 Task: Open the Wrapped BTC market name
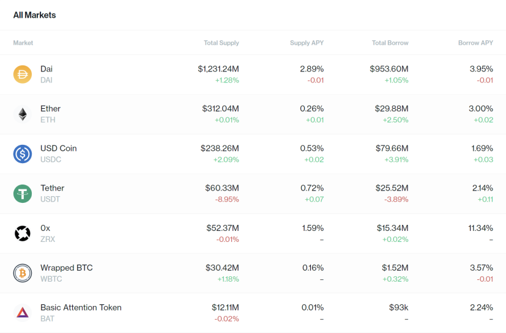click(x=67, y=268)
